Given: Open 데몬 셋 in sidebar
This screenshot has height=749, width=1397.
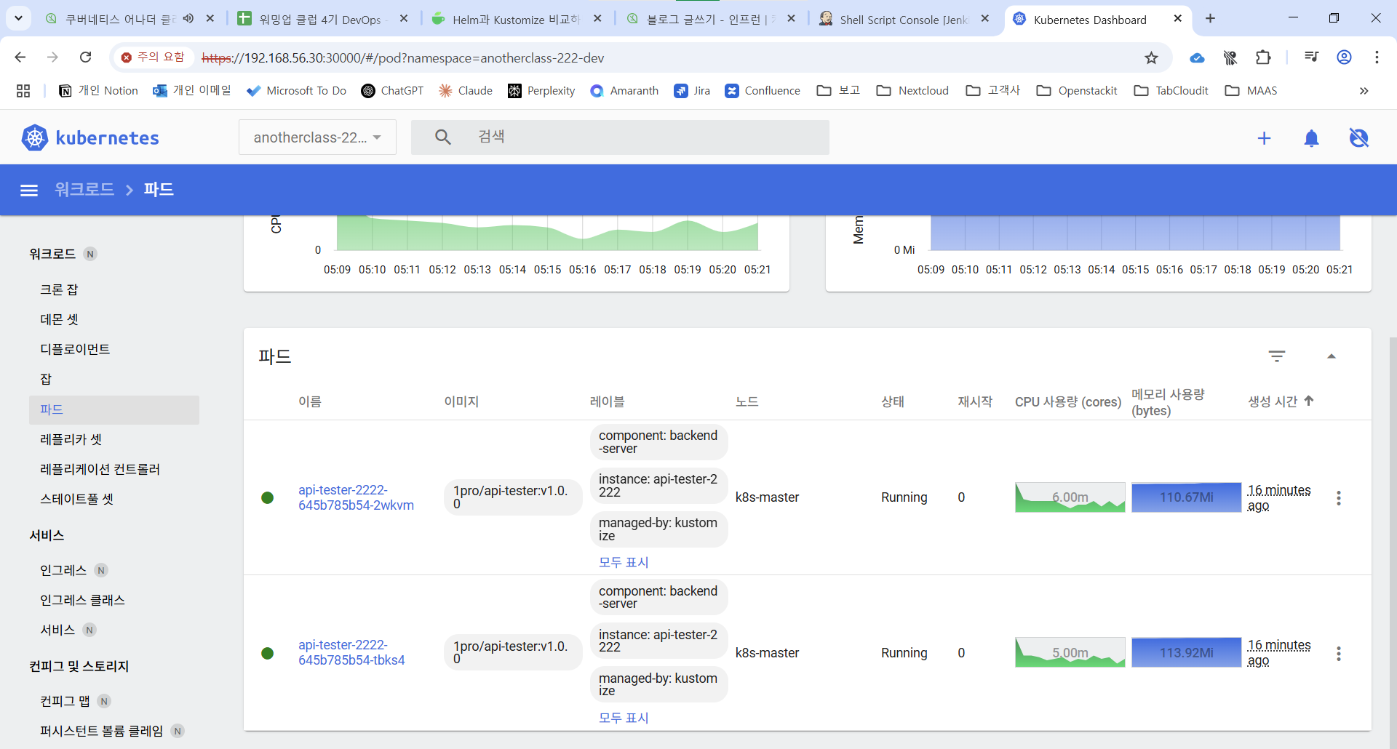Looking at the screenshot, I should coord(59,319).
